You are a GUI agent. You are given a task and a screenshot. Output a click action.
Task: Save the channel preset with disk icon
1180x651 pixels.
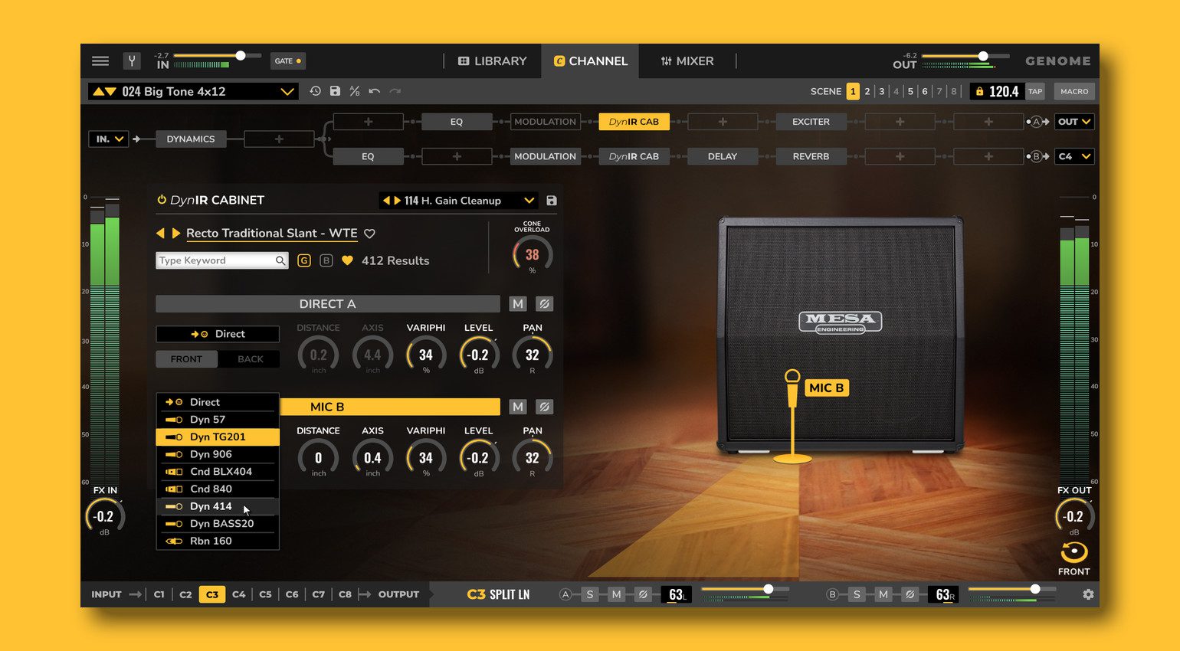[335, 91]
